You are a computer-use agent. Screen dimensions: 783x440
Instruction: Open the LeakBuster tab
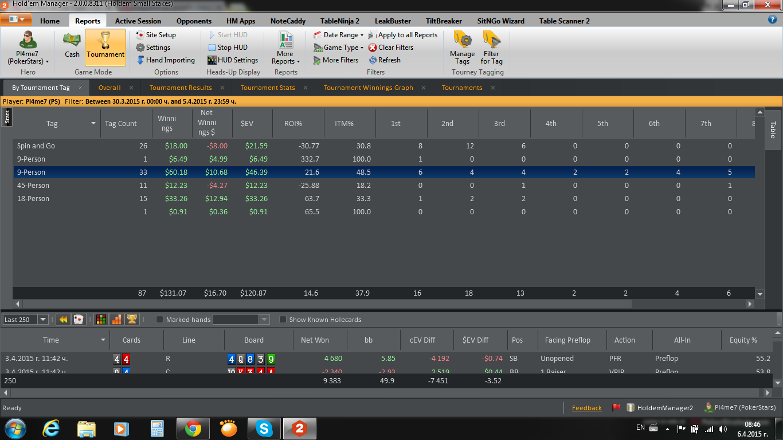pyautogui.click(x=393, y=21)
